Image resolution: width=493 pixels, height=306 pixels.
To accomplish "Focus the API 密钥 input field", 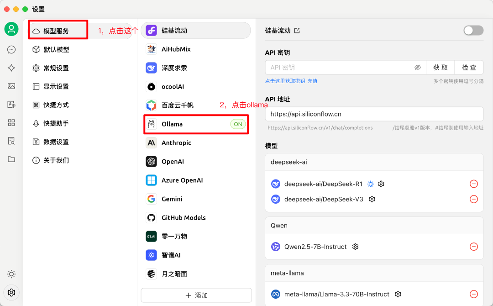I will [346, 67].
